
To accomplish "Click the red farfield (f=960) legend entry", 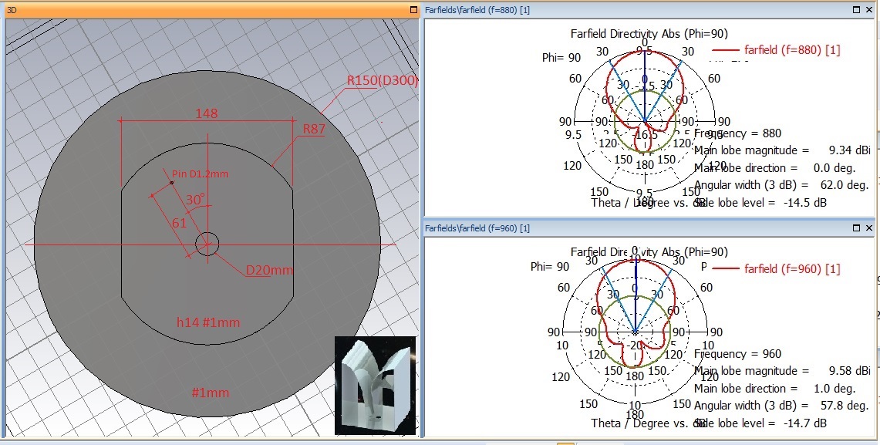I will tap(792, 268).
